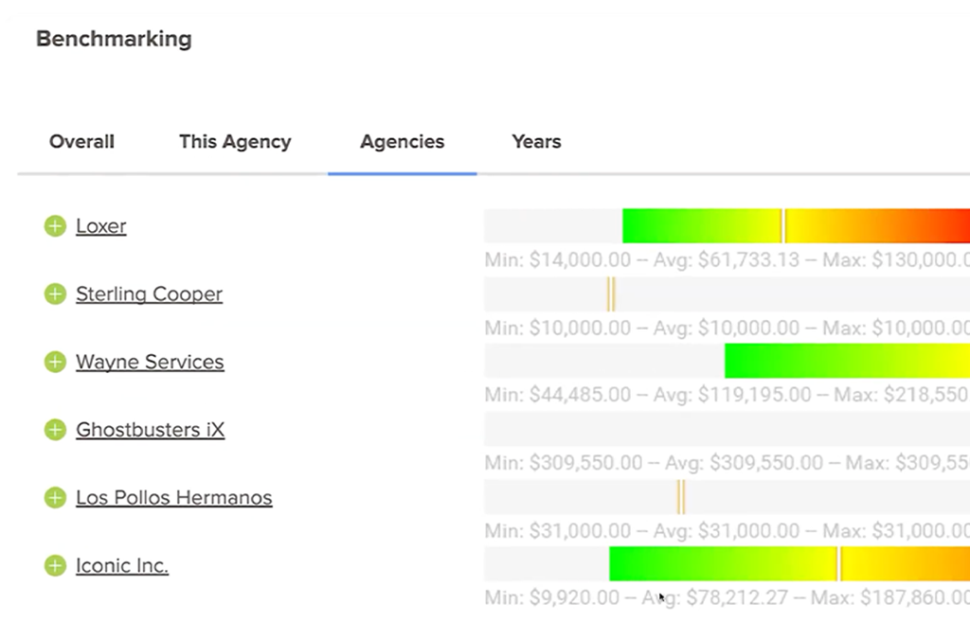Viewport: 970px width, 640px height.
Task: Switch to the Overall tab
Action: 81,142
